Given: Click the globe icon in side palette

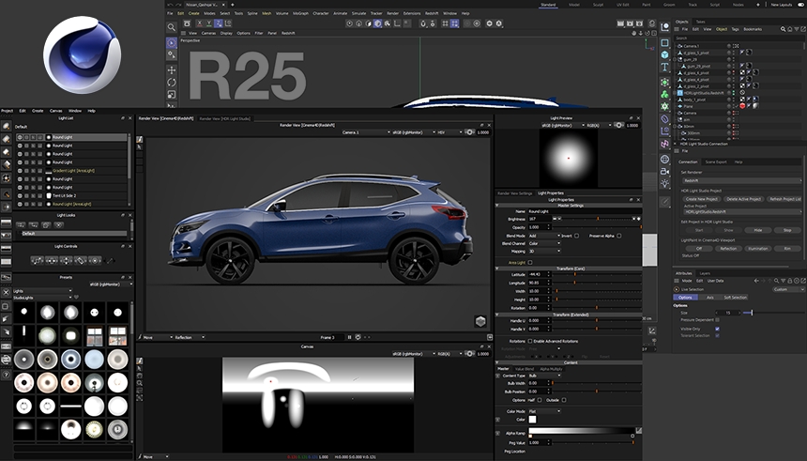Looking at the screenshot, I should pos(665,159).
